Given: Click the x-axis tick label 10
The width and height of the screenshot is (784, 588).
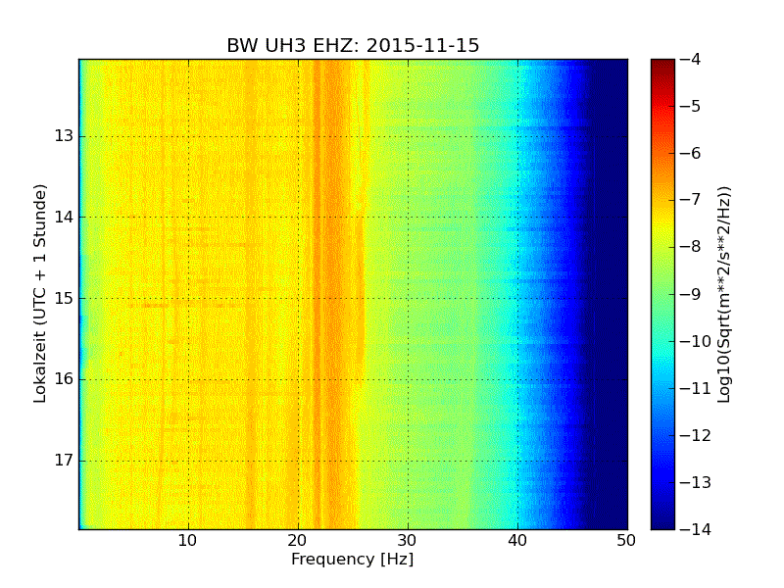Looking at the screenshot, I should click(188, 541).
